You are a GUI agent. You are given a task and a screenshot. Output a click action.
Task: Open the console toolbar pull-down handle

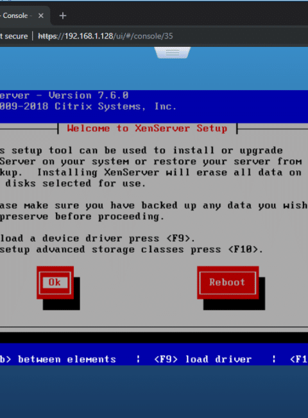click(x=173, y=53)
